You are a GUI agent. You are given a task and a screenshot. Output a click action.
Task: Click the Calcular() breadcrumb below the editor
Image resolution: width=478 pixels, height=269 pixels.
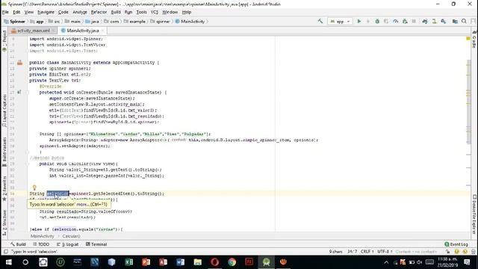72,236
